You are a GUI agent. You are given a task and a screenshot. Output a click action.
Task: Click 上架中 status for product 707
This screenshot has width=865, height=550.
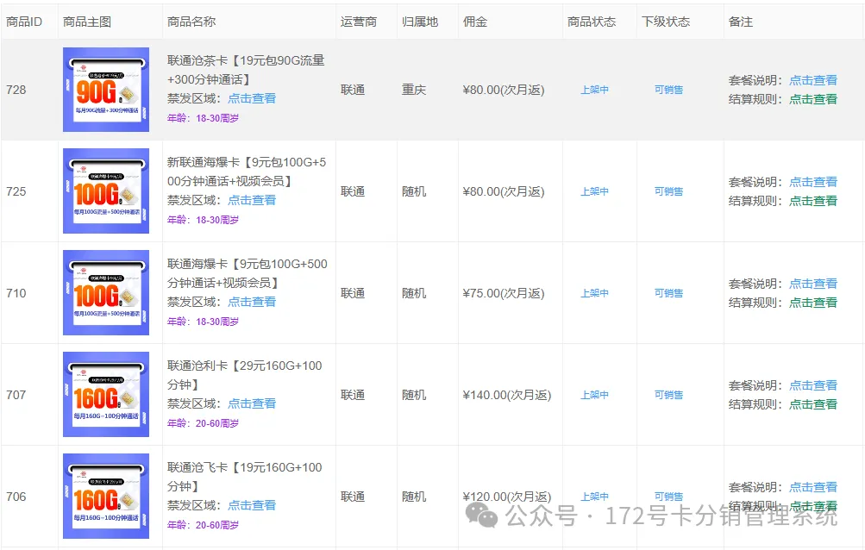(x=594, y=394)
